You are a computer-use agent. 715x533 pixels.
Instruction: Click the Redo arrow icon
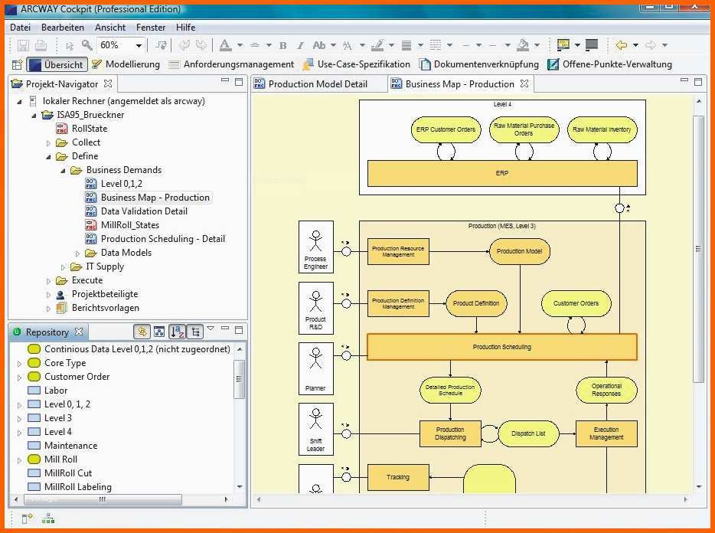[x=201, y=45]
